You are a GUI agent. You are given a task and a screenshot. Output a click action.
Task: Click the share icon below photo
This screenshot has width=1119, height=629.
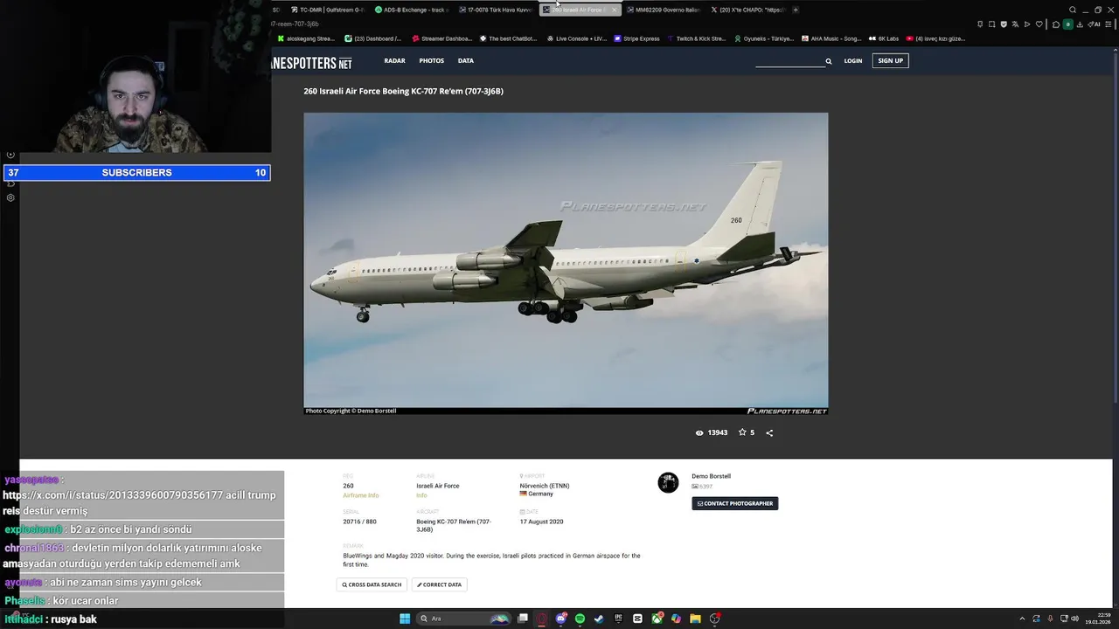(x=769, y=432)
